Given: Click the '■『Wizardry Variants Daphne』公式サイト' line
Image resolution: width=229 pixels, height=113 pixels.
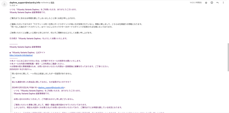Looking at the screenshot, I should [27, 52].
